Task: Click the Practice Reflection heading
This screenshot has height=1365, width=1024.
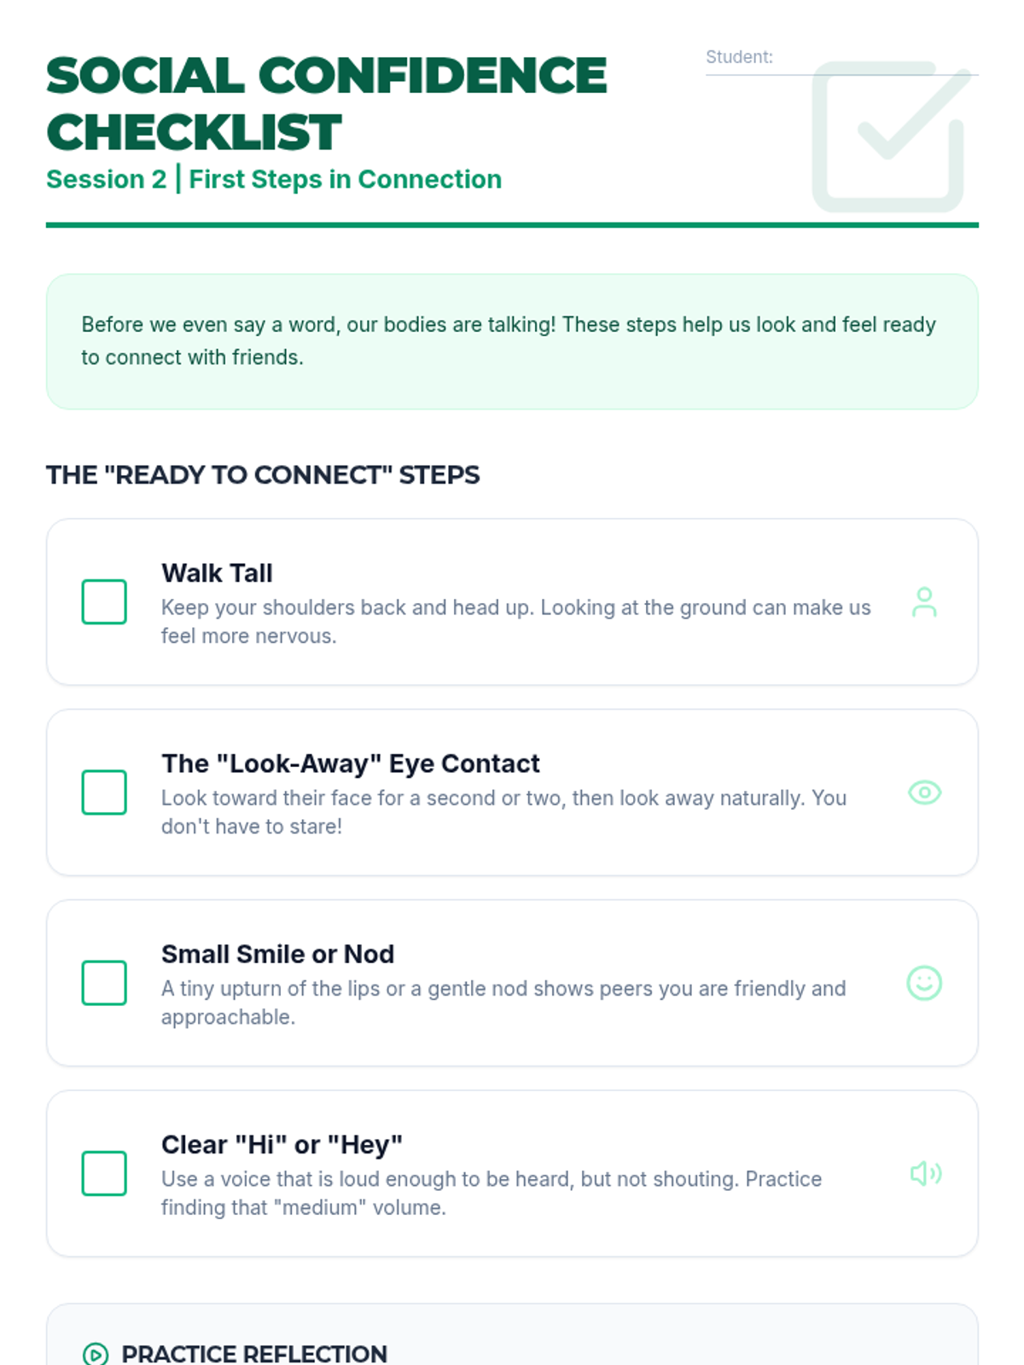Action: click(x=254, y=1354)
